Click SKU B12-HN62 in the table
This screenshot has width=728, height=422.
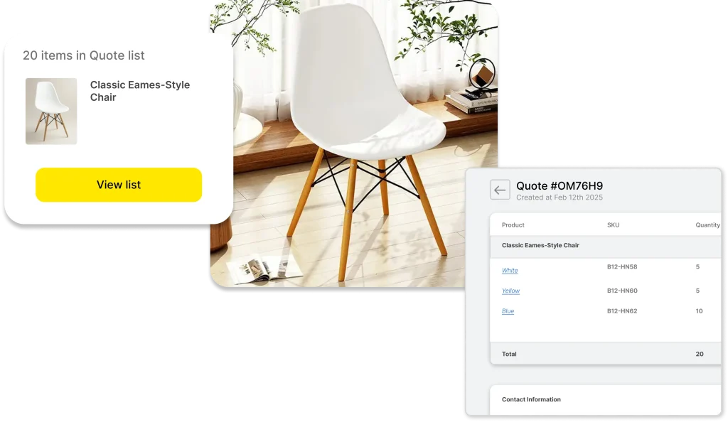621,311
